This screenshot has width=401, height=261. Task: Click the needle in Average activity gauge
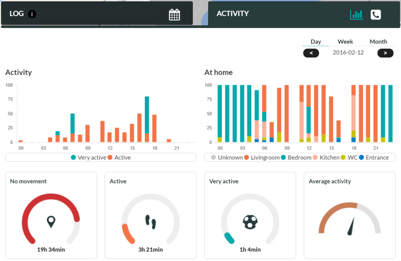[x=351, y=227]
